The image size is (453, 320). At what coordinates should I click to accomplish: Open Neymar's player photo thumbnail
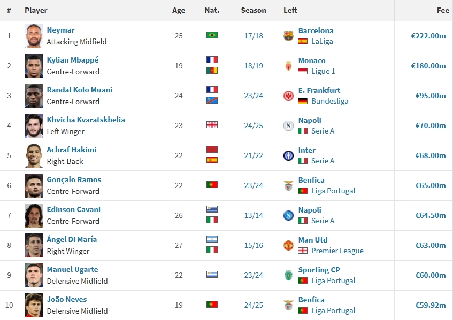click(x=34, y=36)
